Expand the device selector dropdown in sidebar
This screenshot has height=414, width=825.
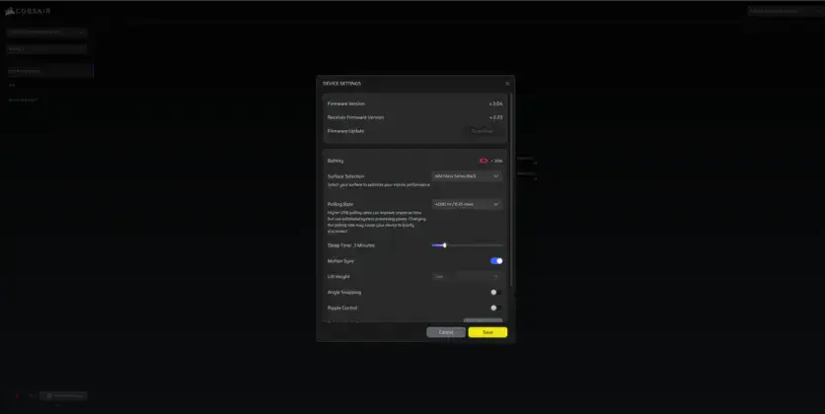pos(46,33)
